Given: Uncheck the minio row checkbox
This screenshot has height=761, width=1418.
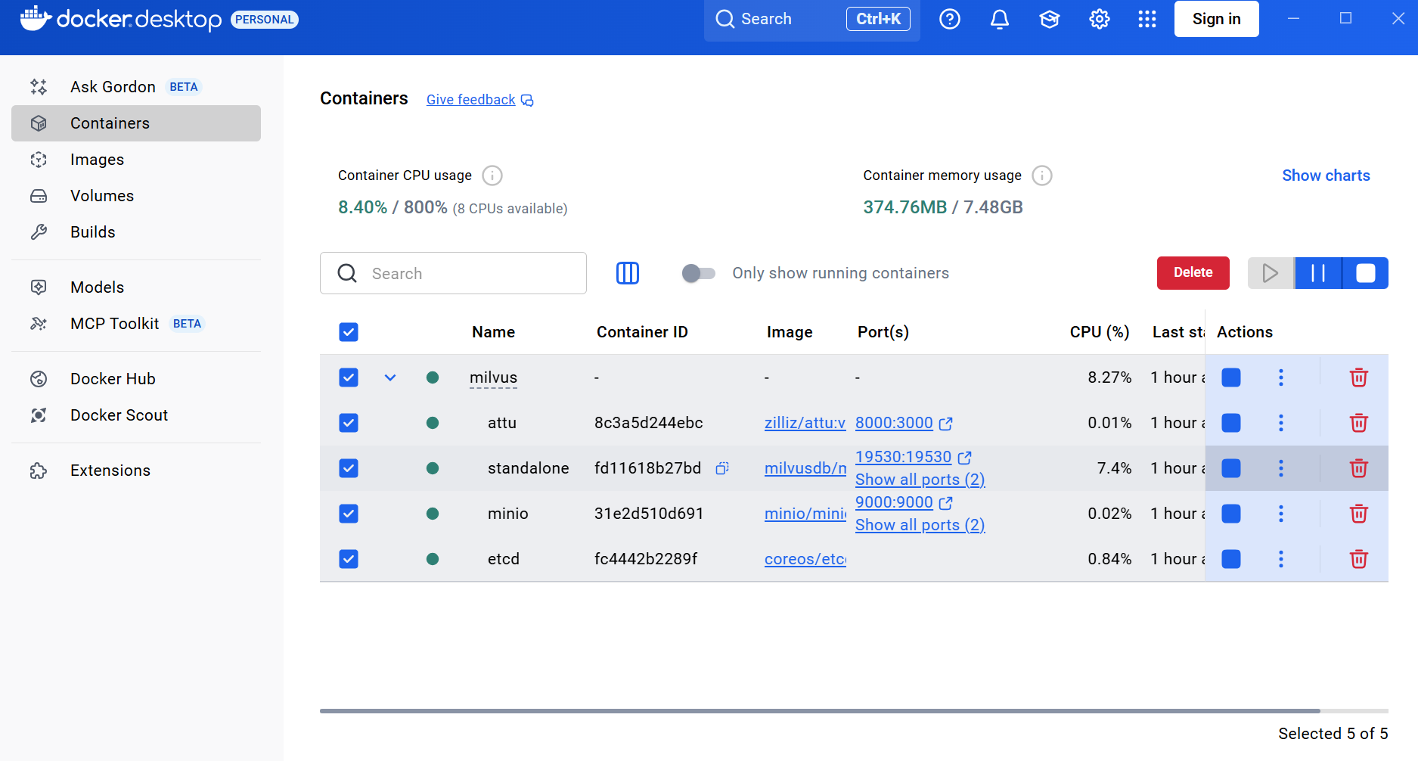Looking at the screenshot, I should coord(349,514).
